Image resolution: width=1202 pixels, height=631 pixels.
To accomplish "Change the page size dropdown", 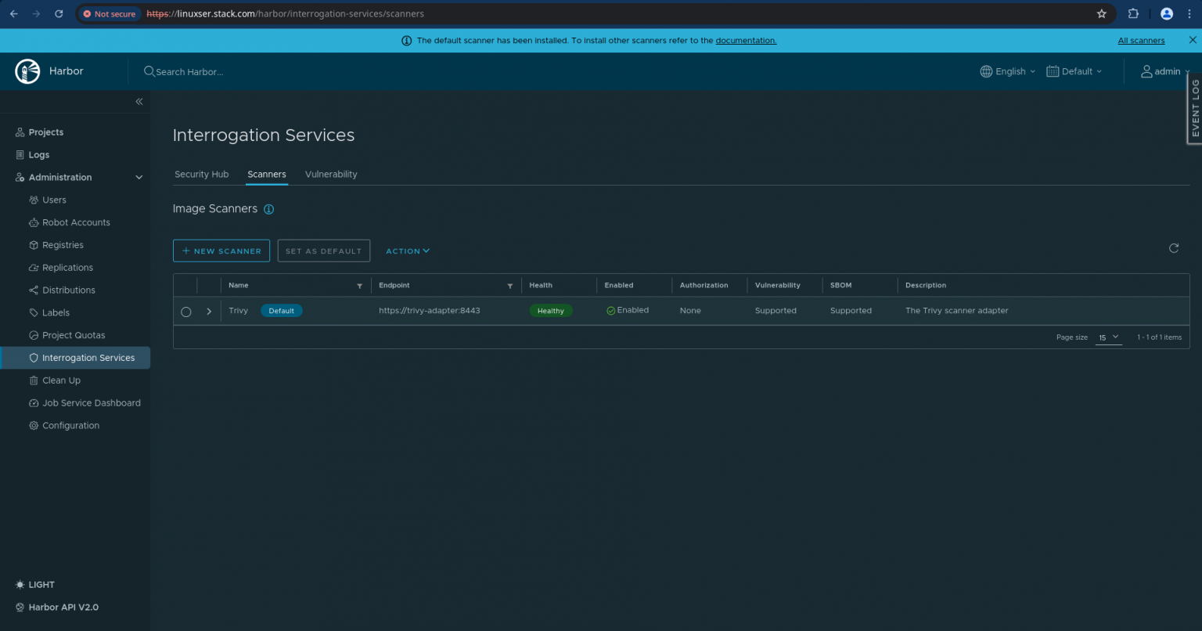I will (x=1108, y=337).
